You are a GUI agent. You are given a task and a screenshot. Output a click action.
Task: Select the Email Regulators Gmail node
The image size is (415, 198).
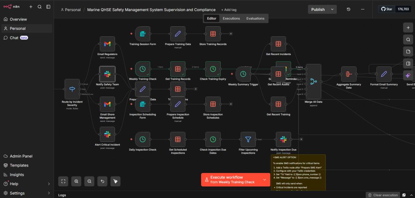click(107, 44)
